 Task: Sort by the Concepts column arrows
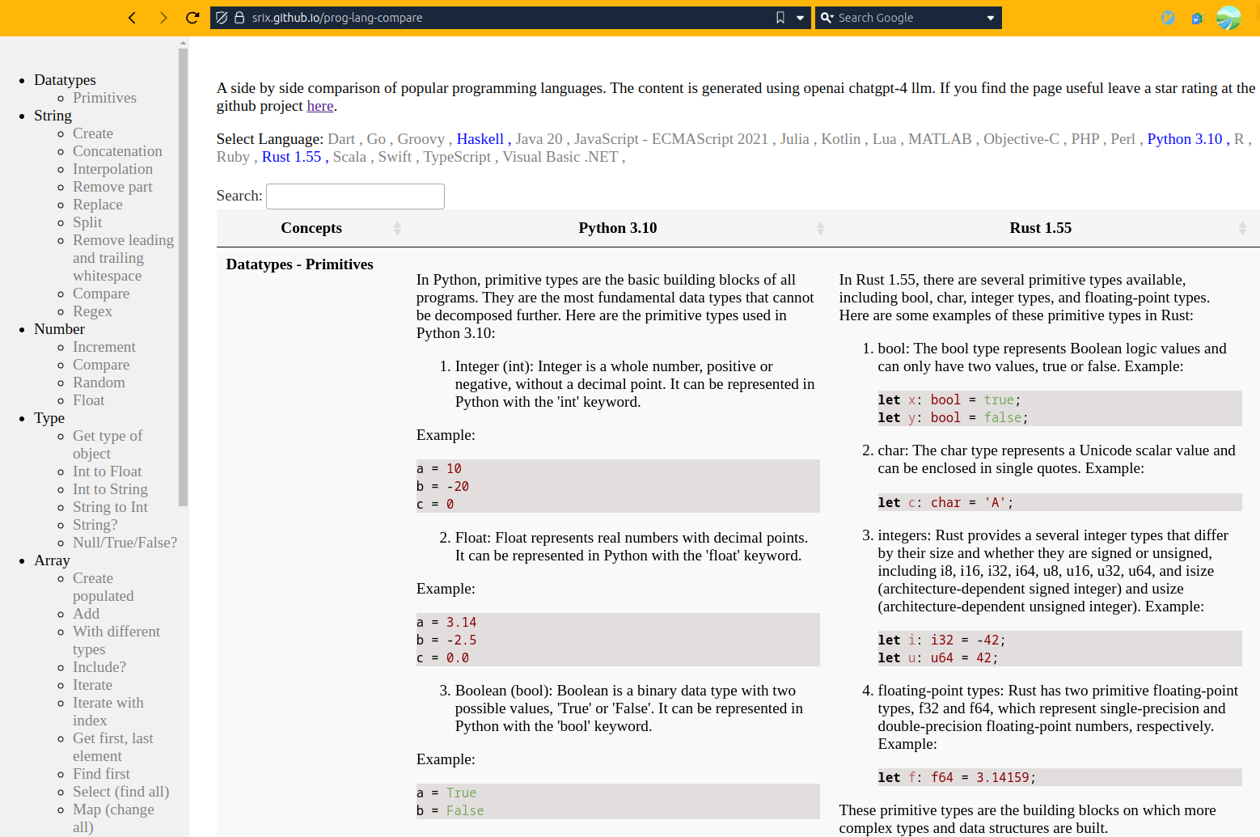point(397,229)
